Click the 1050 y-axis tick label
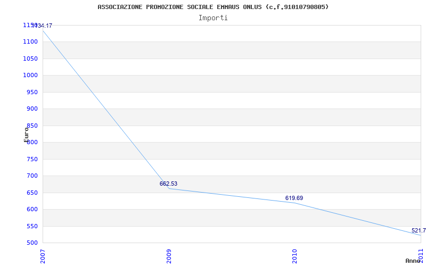Image resolution: width=426 pixels, height=266 pixels. coord(30,59)
